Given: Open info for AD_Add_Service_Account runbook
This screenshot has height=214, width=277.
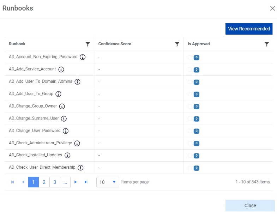Looking at the screenshot, I should pos(61,69).
